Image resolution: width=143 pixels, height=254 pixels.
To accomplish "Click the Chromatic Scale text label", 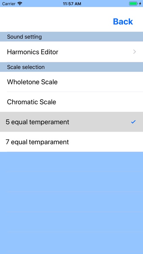I will tap(32, 102).
